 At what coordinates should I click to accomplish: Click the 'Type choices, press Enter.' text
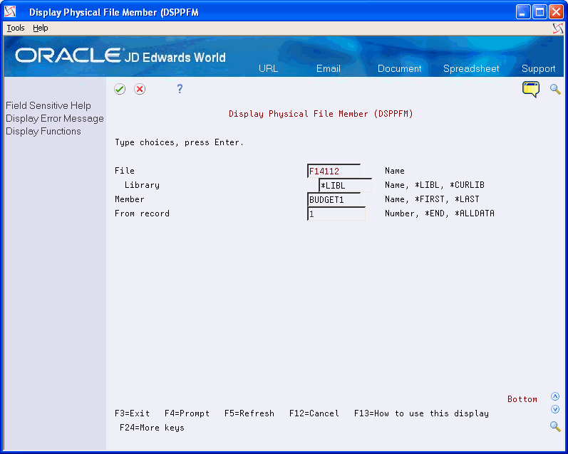click(180, 142)
